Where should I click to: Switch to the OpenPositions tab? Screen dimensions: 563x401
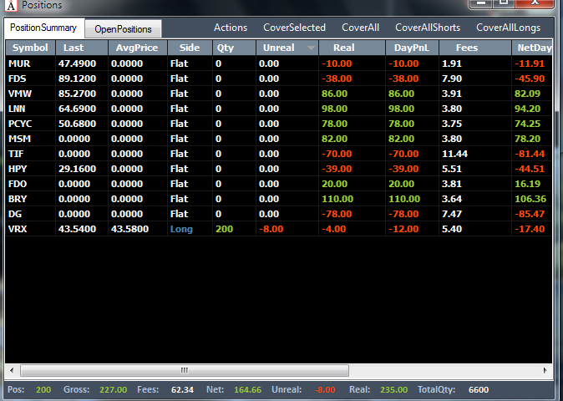click(x=123, y=29)
